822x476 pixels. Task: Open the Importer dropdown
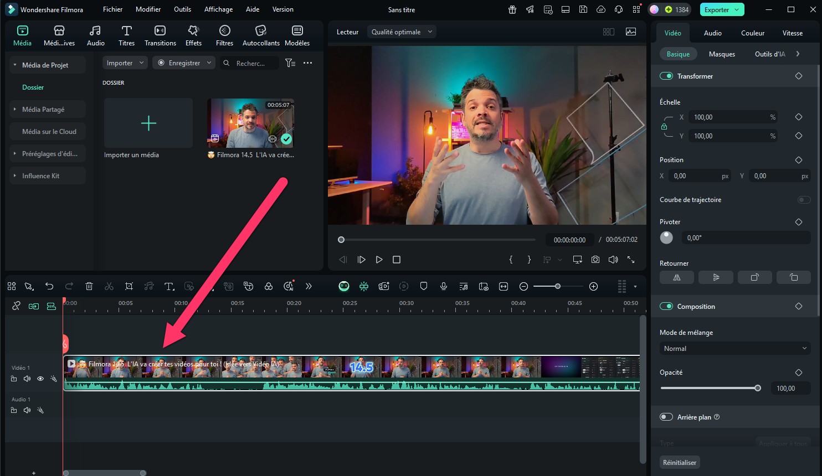coord(125,63)
